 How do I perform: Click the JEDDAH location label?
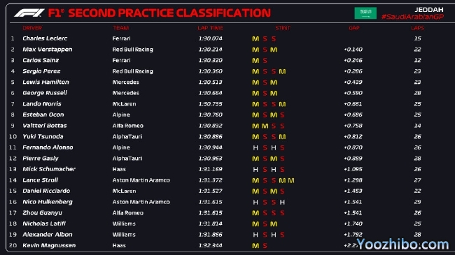tap(429, 10)
